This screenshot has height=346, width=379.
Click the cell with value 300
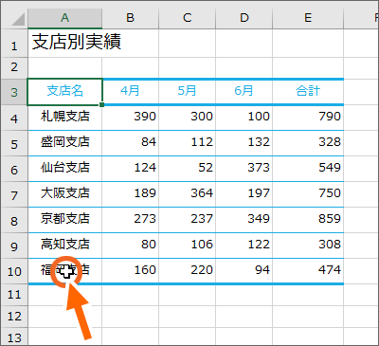tap(187, 118)
